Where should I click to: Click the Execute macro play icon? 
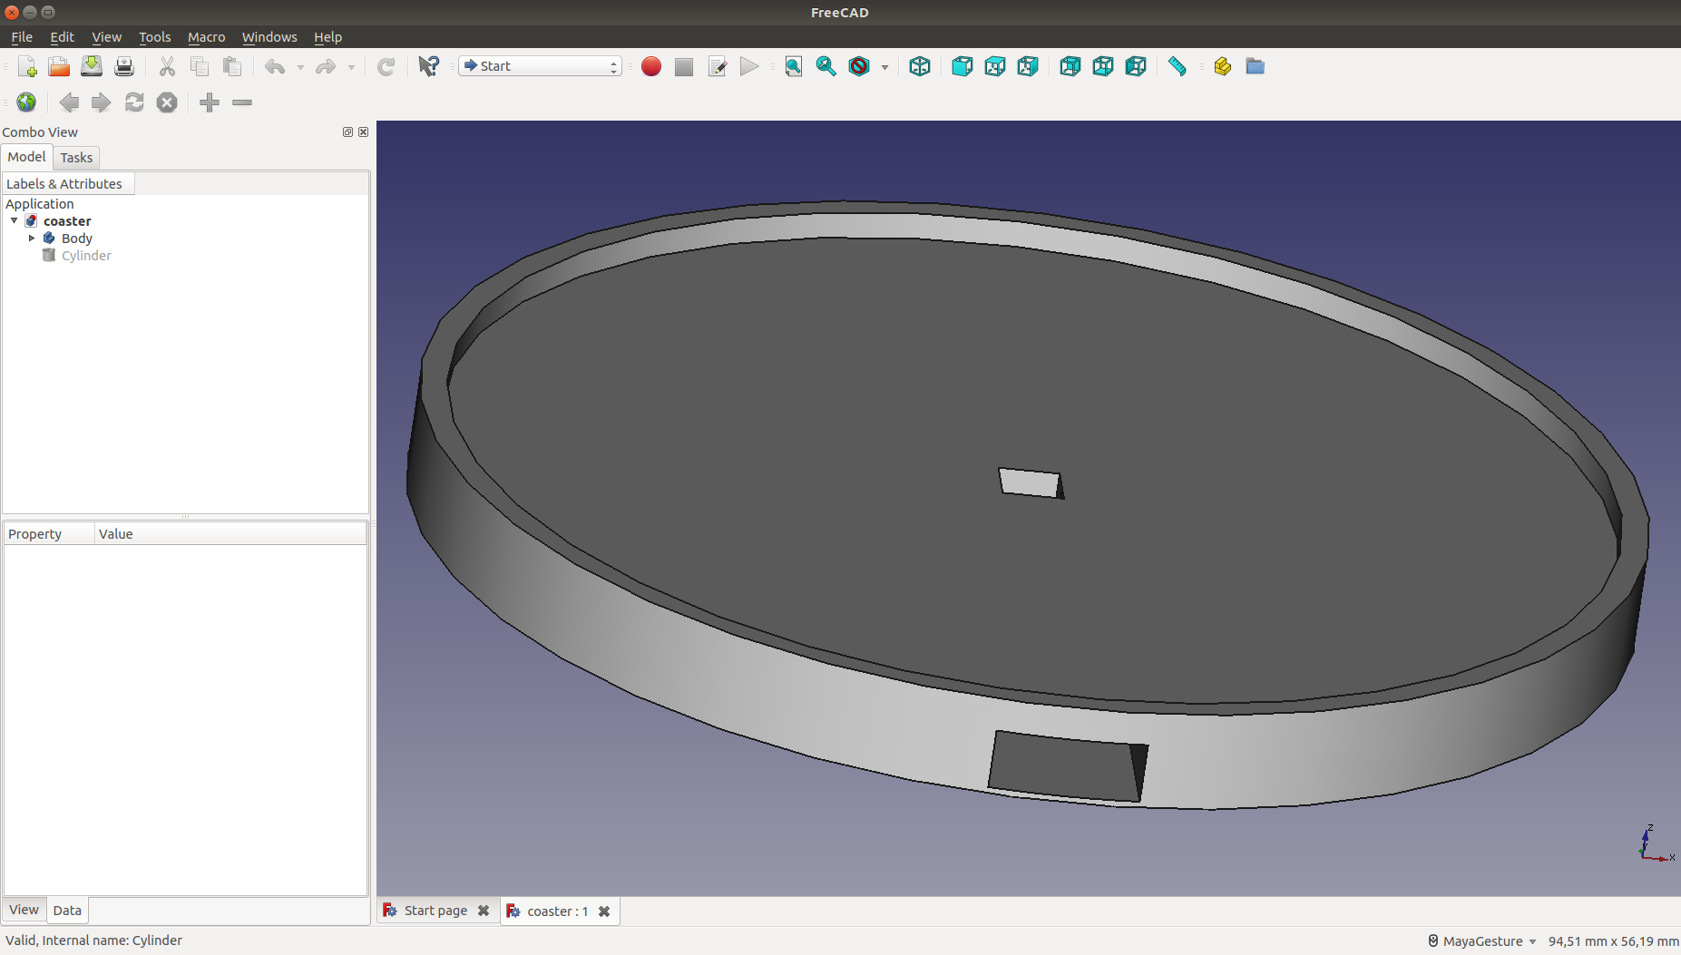coord(748,66)
